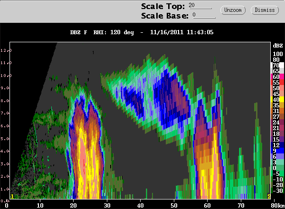Click the '40' range axis tick label
The height and width of the screenshot is (209, 285).
click(x=140, y=206)
